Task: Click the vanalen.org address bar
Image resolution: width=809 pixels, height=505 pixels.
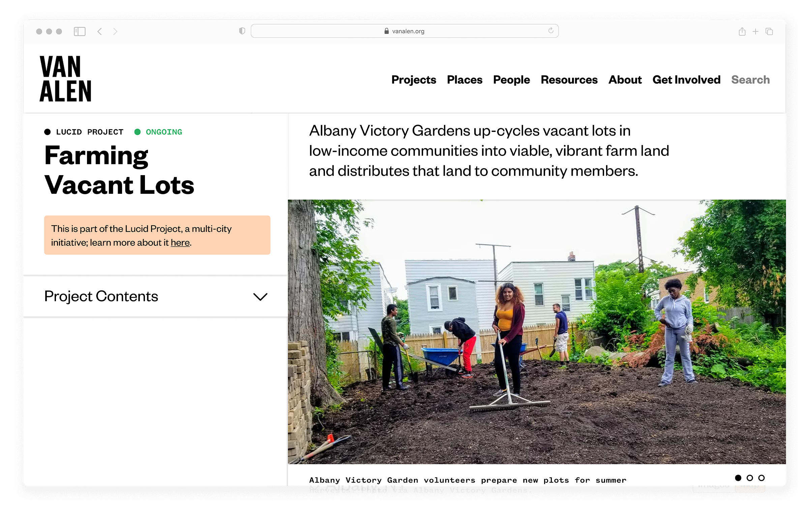Action: click(404, 31)
